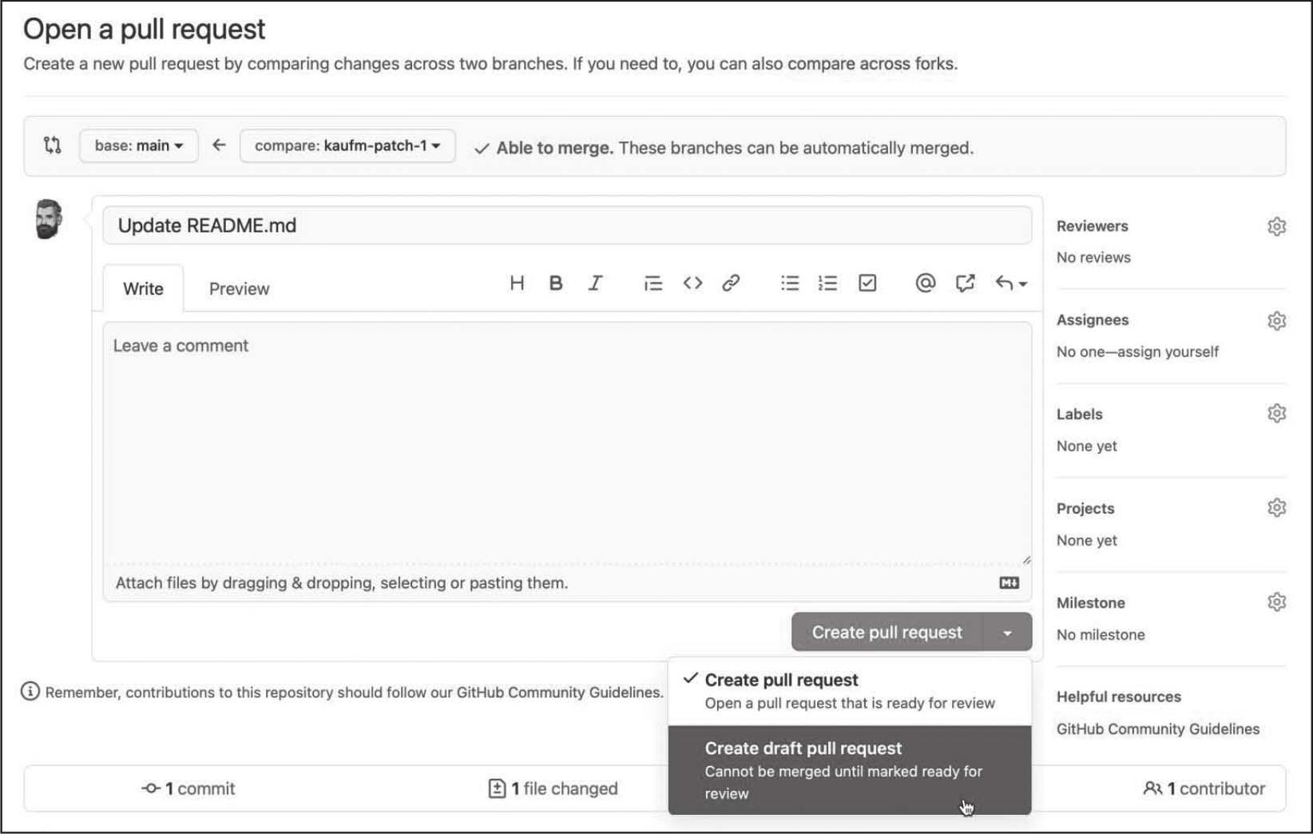Screen dimensions: 1313x834
Task: Open the compare: kaufm-patch-1 branch dropdown
Action: pos(347,146)
